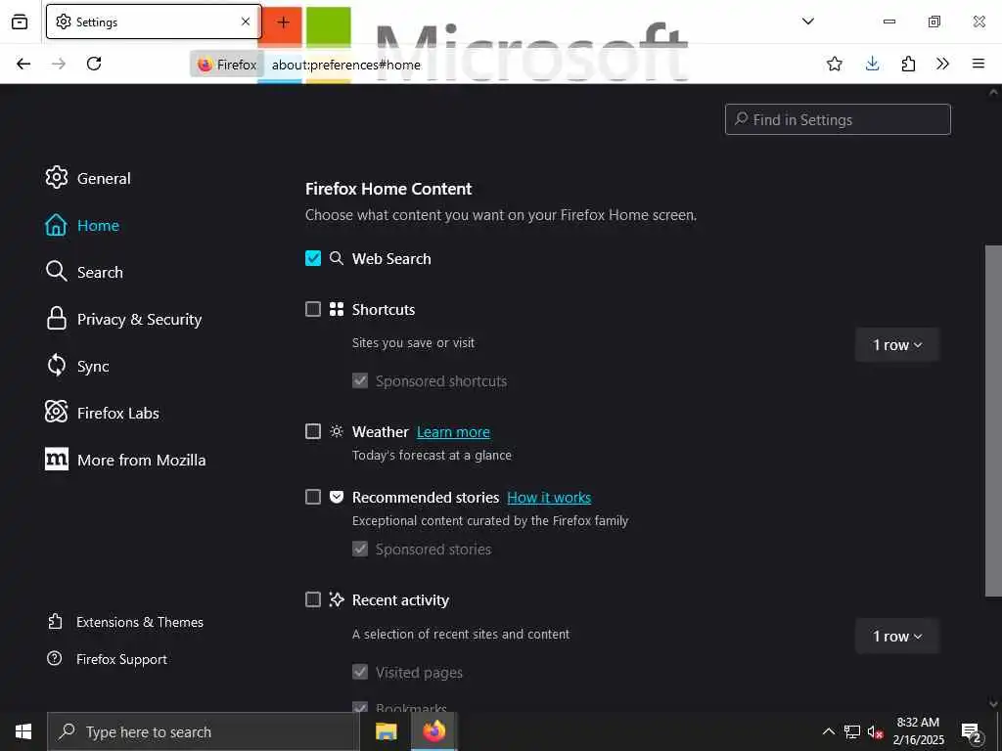
Task: Click the Firefox taskbar icon
Action: [433, 731]
